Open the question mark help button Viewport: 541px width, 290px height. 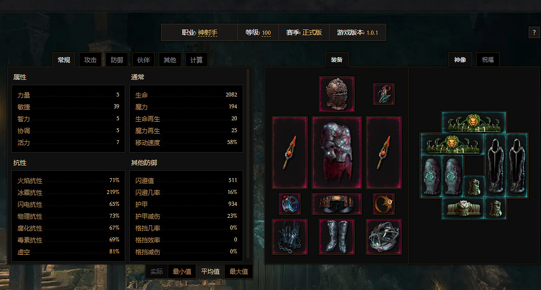[x=534, y=32]
